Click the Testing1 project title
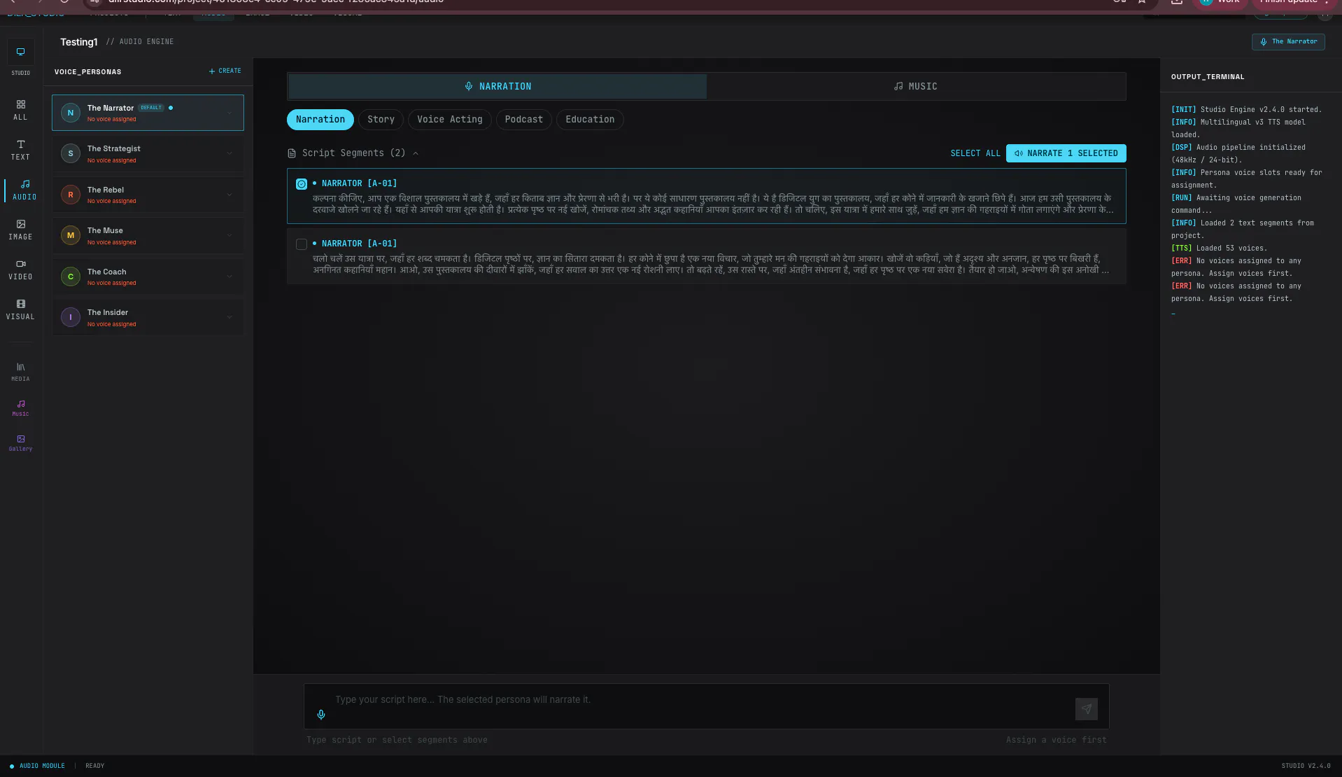Screen dimensions: 1342x777 [78, 42]
